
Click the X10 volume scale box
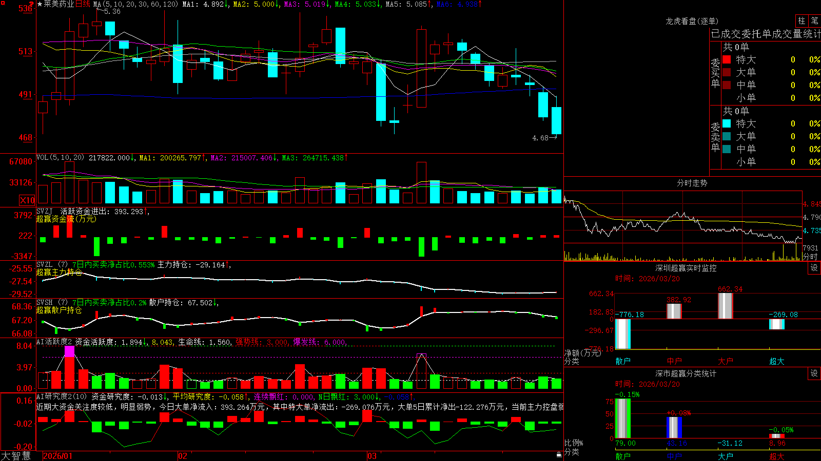coord(27,200)
